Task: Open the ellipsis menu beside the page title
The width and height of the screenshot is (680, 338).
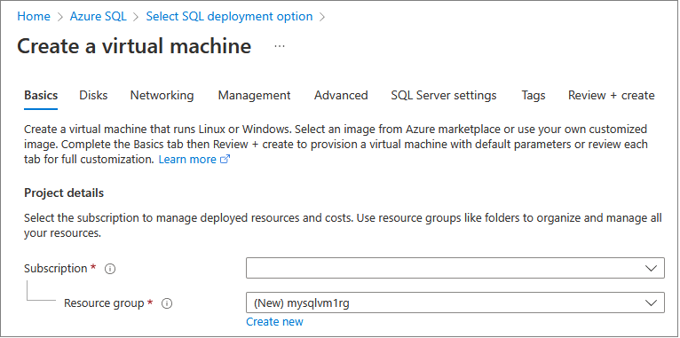Action: point(280,46)
